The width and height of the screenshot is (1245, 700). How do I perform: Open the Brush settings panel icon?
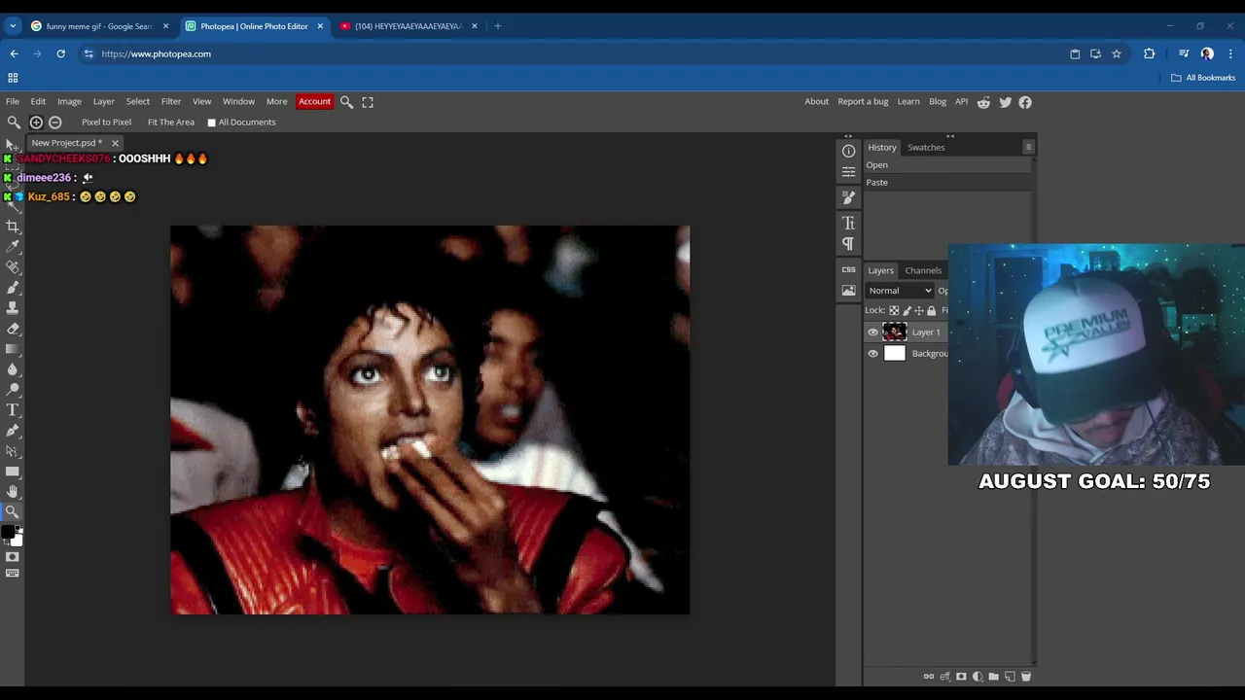[x=848, y=197]
